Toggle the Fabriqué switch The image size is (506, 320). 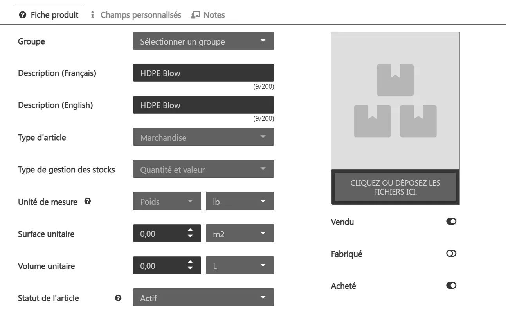click(x=451, y=254)
